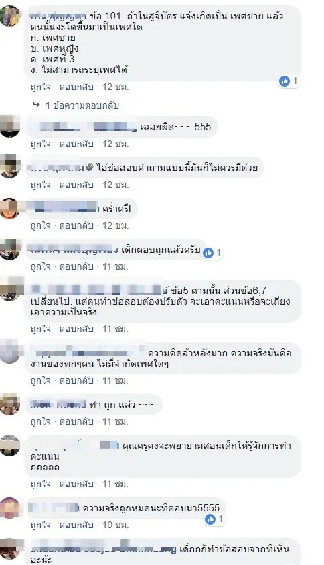Like the คร่ำครึ! comment
Screen dimensions: 324x565
(41, 225)
